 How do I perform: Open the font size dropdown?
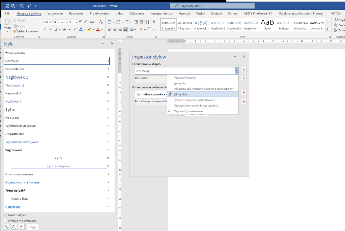coord(75,22)
